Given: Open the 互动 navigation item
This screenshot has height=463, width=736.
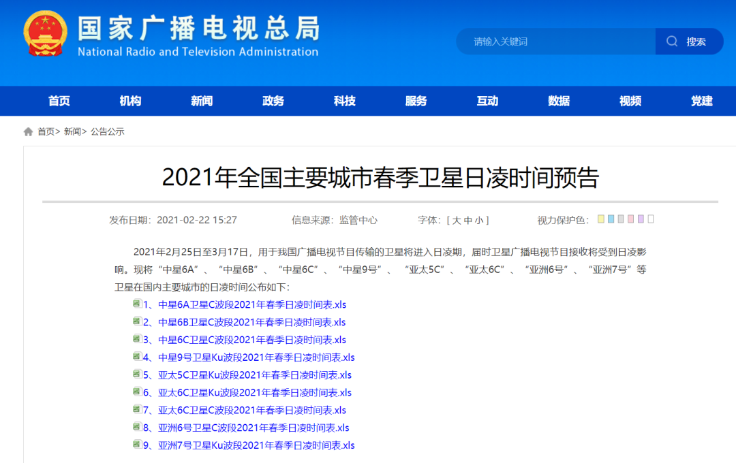Looking at the screenshot, I should click(487, 101).
